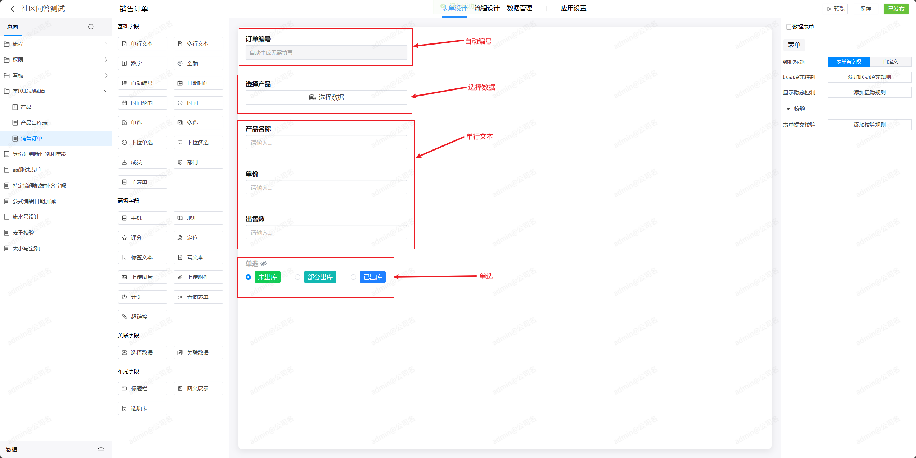Toggle the 单选 field hidden-eye icon
The height and width of the screenshot is (458, 916).
[264, 264]
